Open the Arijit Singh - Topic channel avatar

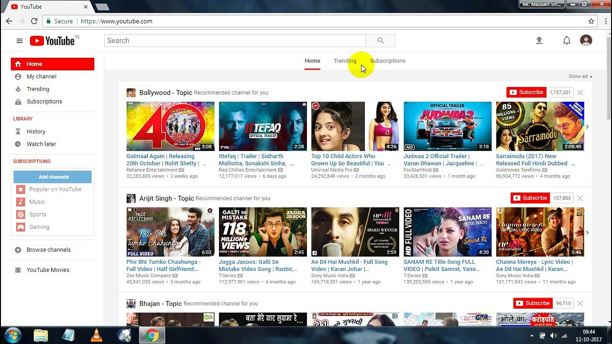coord(131,198)
